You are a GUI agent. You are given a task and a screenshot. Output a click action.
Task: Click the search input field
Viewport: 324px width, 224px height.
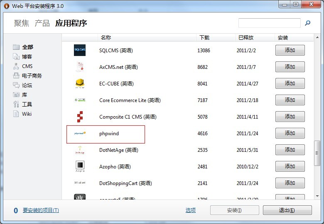coord(270,23)
